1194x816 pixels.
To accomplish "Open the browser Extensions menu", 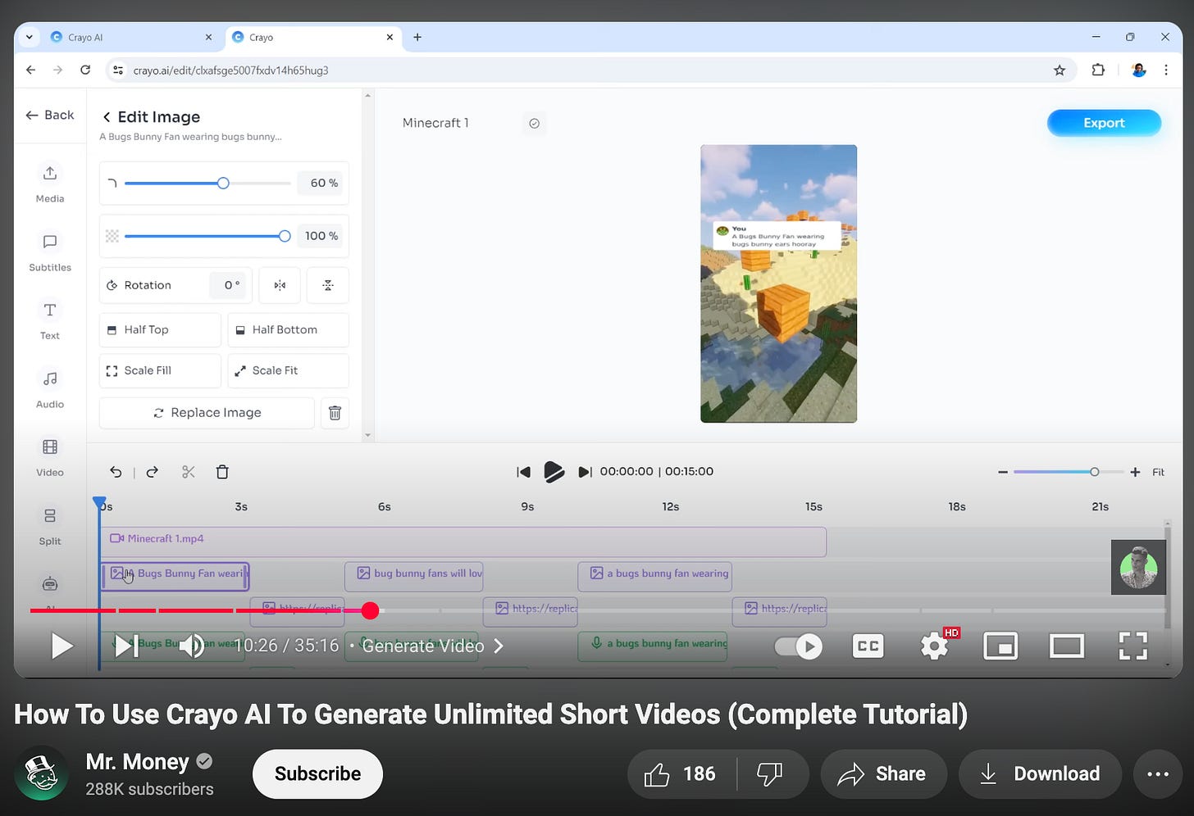I will pos(1098,70).
